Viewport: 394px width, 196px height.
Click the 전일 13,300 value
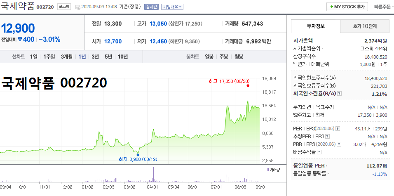[113, 24]
